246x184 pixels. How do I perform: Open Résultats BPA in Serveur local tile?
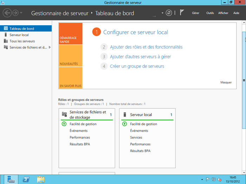[140, 151]
